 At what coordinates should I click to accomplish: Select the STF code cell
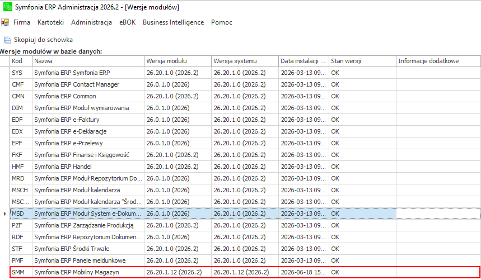pyautogui.click(x=21, y=249)
